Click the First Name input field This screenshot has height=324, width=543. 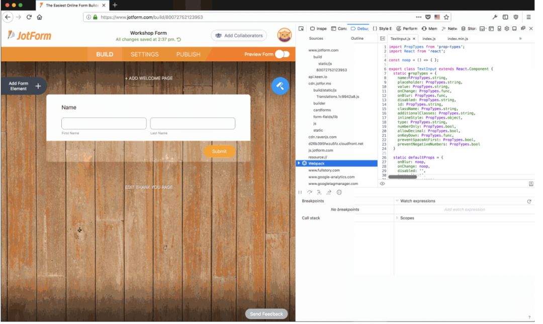click(104, 124)
